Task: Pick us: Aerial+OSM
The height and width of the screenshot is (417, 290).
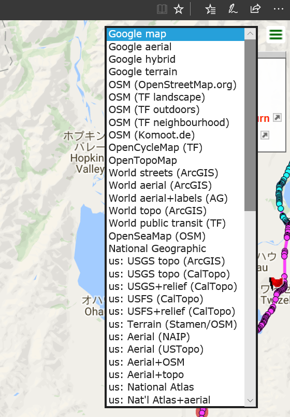Action: click(175, 362)
